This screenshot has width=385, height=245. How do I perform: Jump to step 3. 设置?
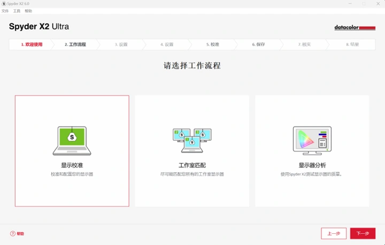click(121, 44)
